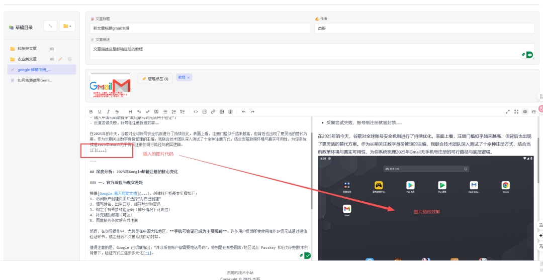The image size is (543, 280).
Task: Insert a table from editor toolbar
Action: point(230,112)
